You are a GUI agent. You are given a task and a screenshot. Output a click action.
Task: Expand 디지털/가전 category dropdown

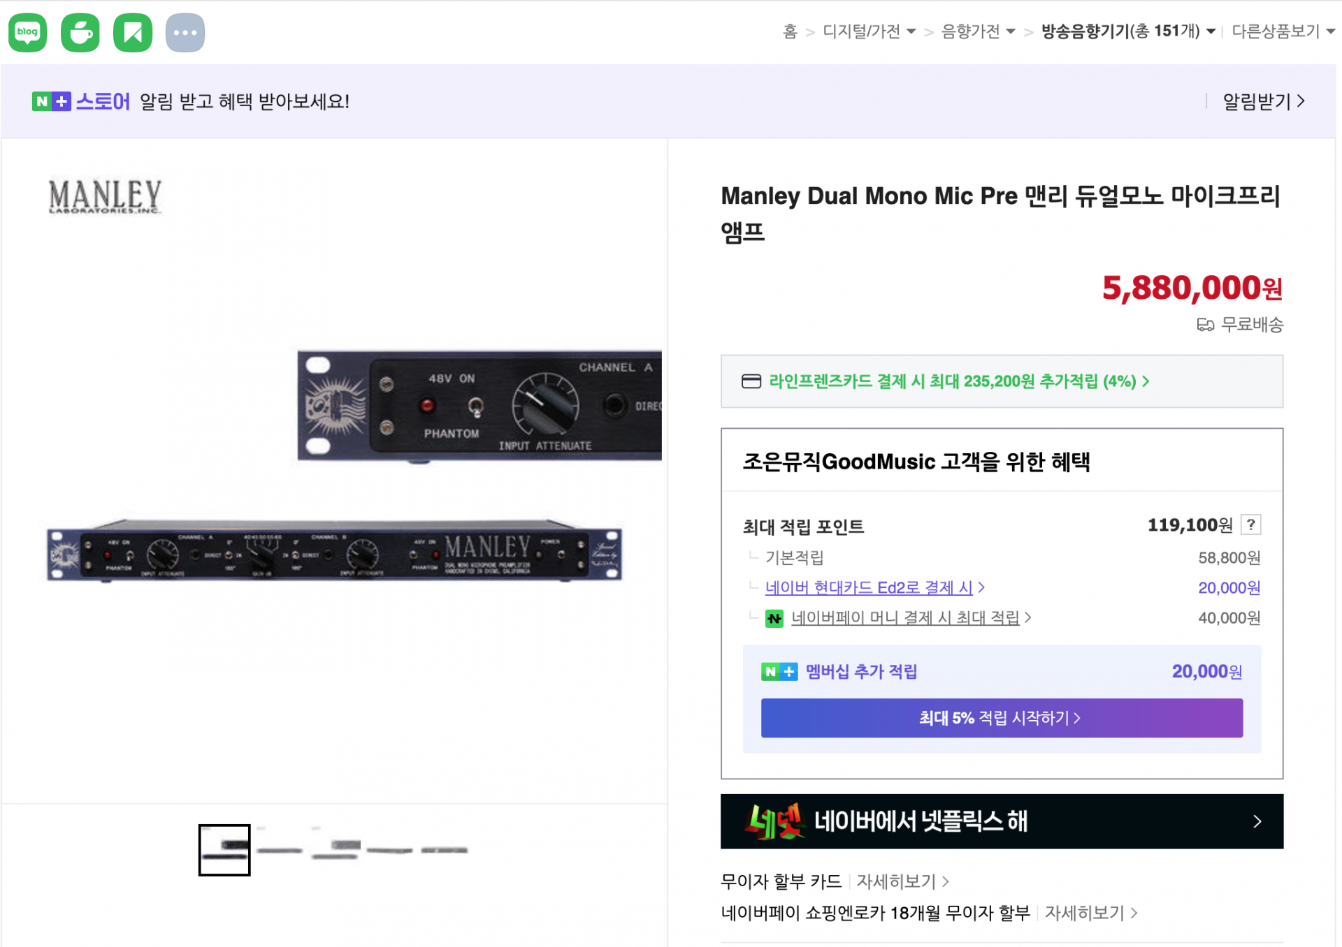[869, 31]
